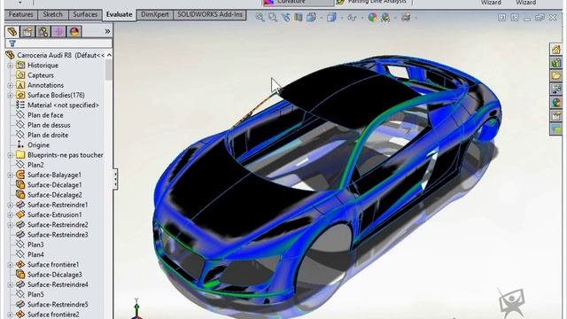The height and width of the screenshot is (319, 567).
Task: Expand the Surface-Restreindre4 feature
Action: point(10,284)
